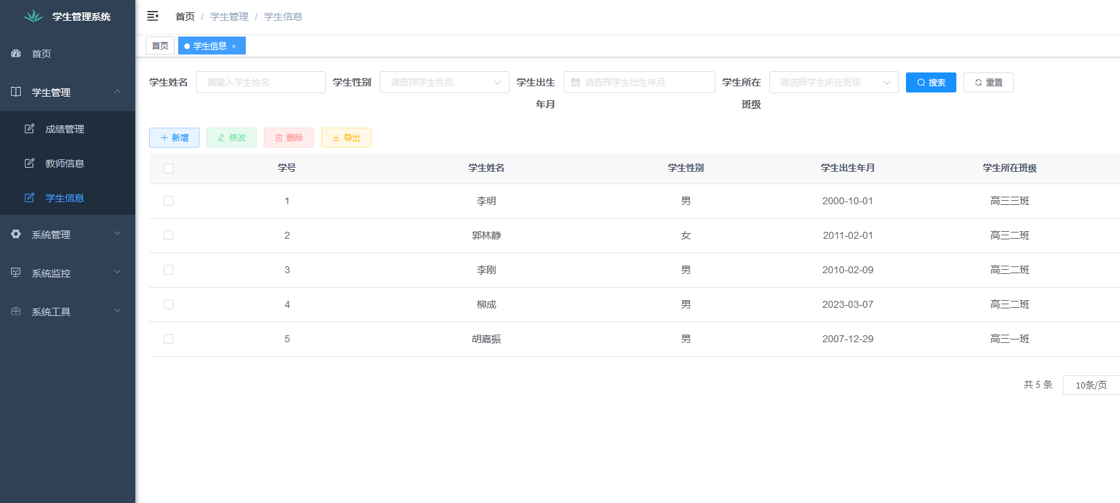The image size is (1120, 503).
Task: Check the row for student 柳成
Action: (168, 304)
